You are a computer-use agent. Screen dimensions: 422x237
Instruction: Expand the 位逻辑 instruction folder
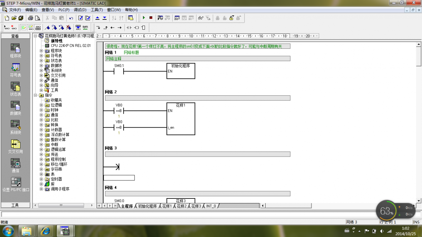click(41, 105)
